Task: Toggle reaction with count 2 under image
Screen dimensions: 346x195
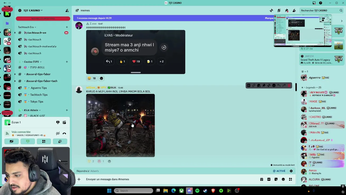Action: click(91, 161)
